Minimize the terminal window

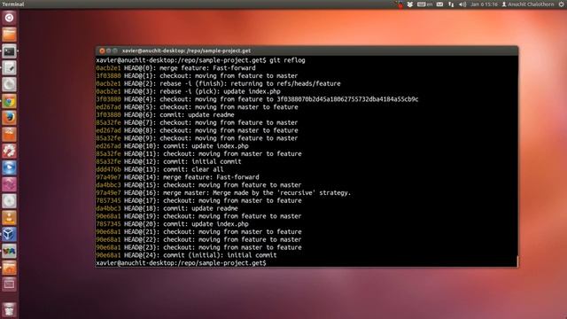pyautogui.click(x=108, y=51)
